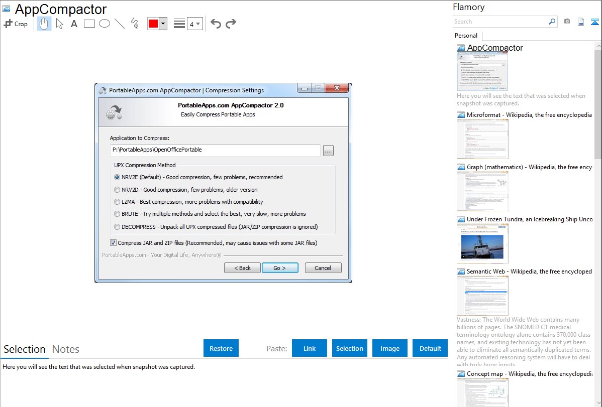Click the document icon in Flamory panel
Viewport: 602px width, 407px height.
pos(581,22)
